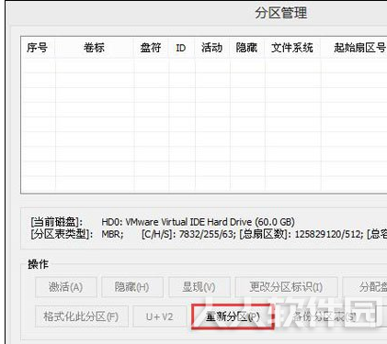The height and width of the screenshot is (344, 387).
Task: Click the 备份分区表(S) button
Action: pyautogui.click(x=324, y=316)
